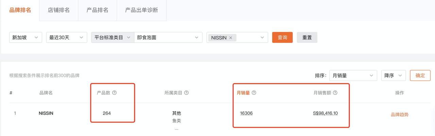Click the monthly sales value 16306

[246, 113]
